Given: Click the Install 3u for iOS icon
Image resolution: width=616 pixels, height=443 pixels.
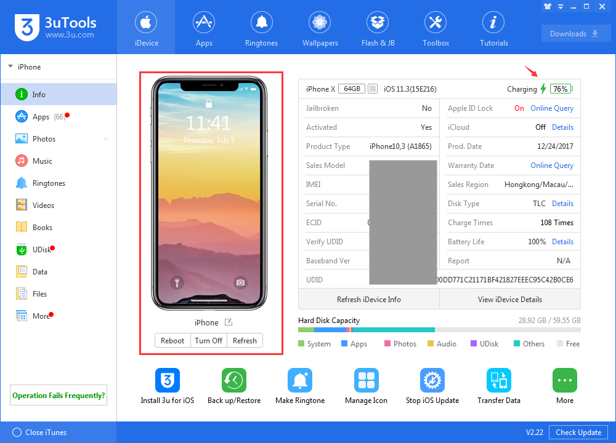Looking at the screenshot, I should 168,380.
